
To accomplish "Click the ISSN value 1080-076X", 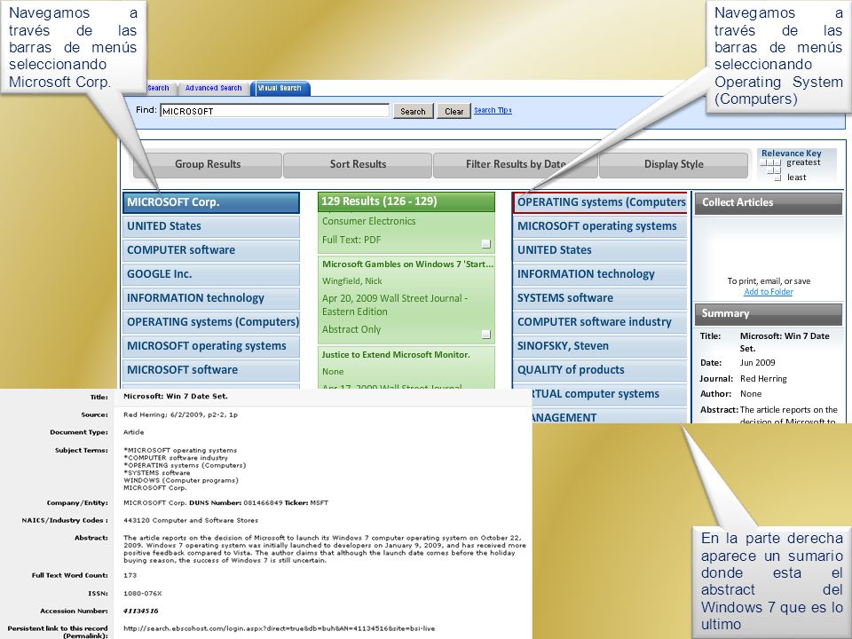I will [142, 594].
